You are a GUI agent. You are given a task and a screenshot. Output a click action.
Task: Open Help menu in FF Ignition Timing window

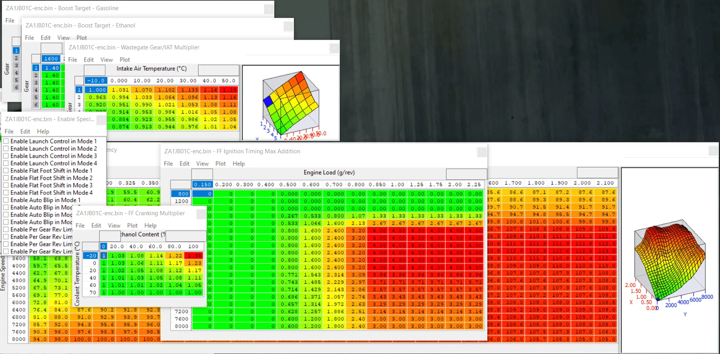[239, 163]
